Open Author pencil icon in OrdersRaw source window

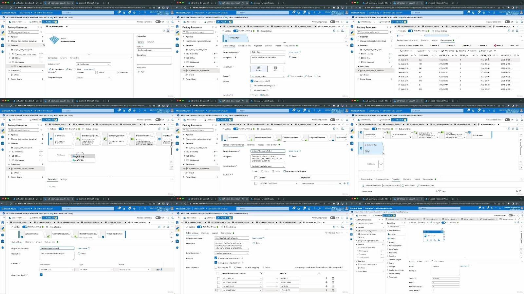(178, 33)
